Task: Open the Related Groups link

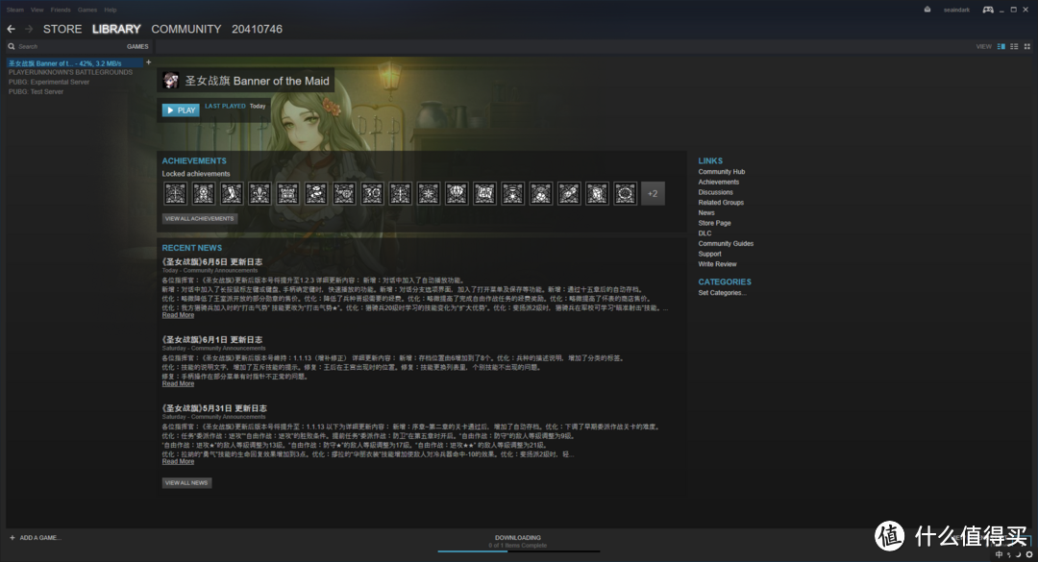Action: tap(721, 203)
